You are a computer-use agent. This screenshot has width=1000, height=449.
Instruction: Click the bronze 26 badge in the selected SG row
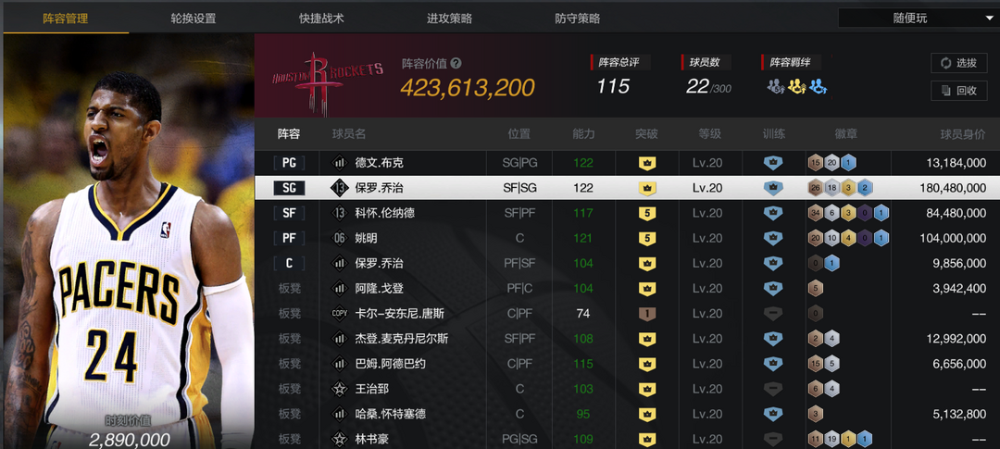(x=815, y=188)
